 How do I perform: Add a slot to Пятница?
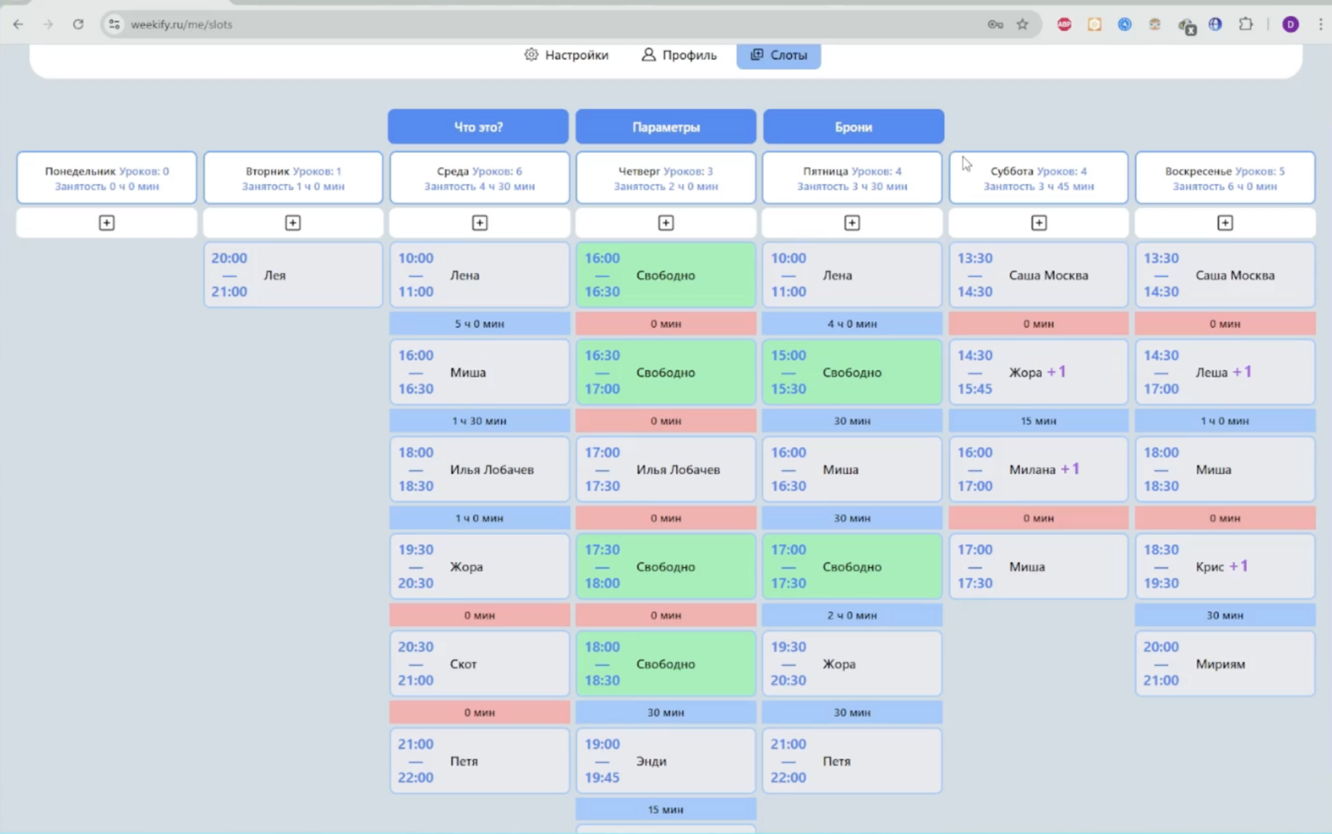pos(852,223)
